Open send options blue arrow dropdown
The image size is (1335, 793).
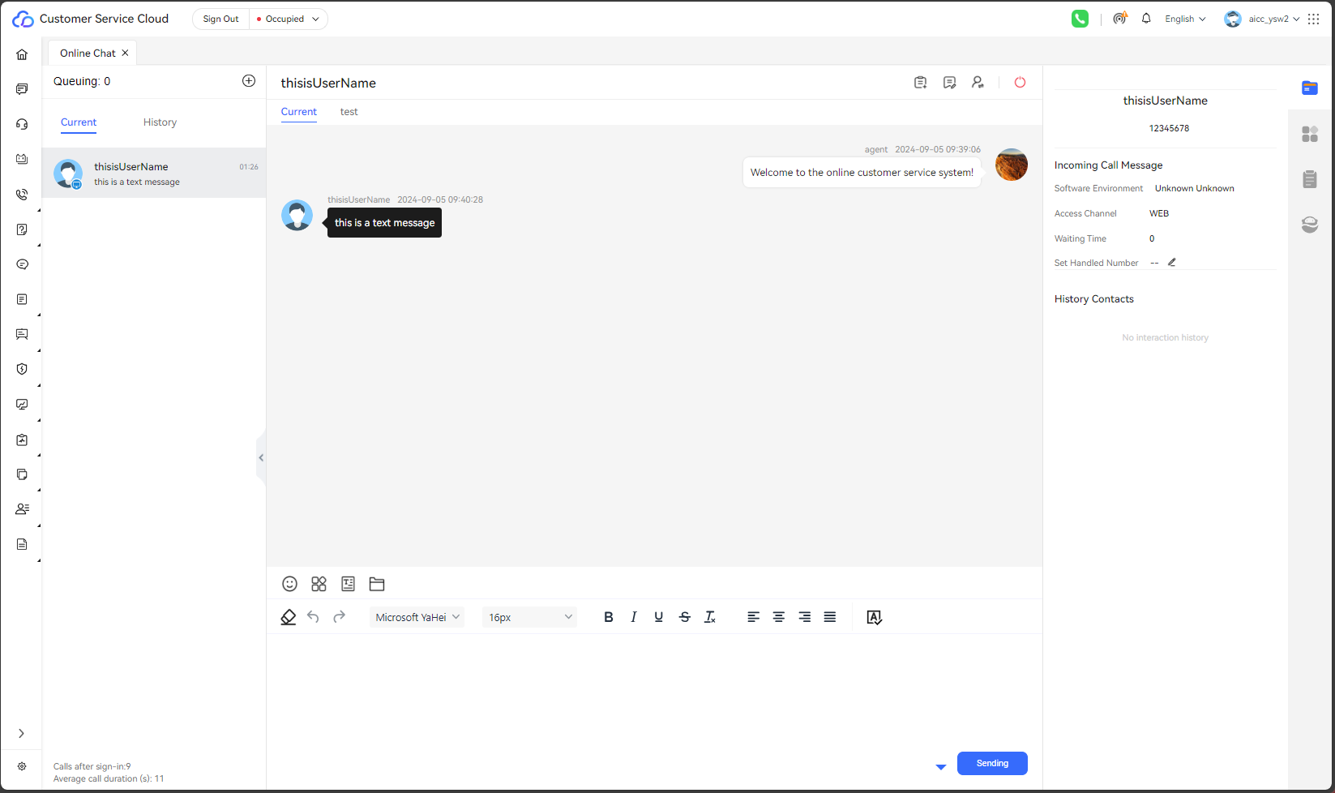click(940, 767)
